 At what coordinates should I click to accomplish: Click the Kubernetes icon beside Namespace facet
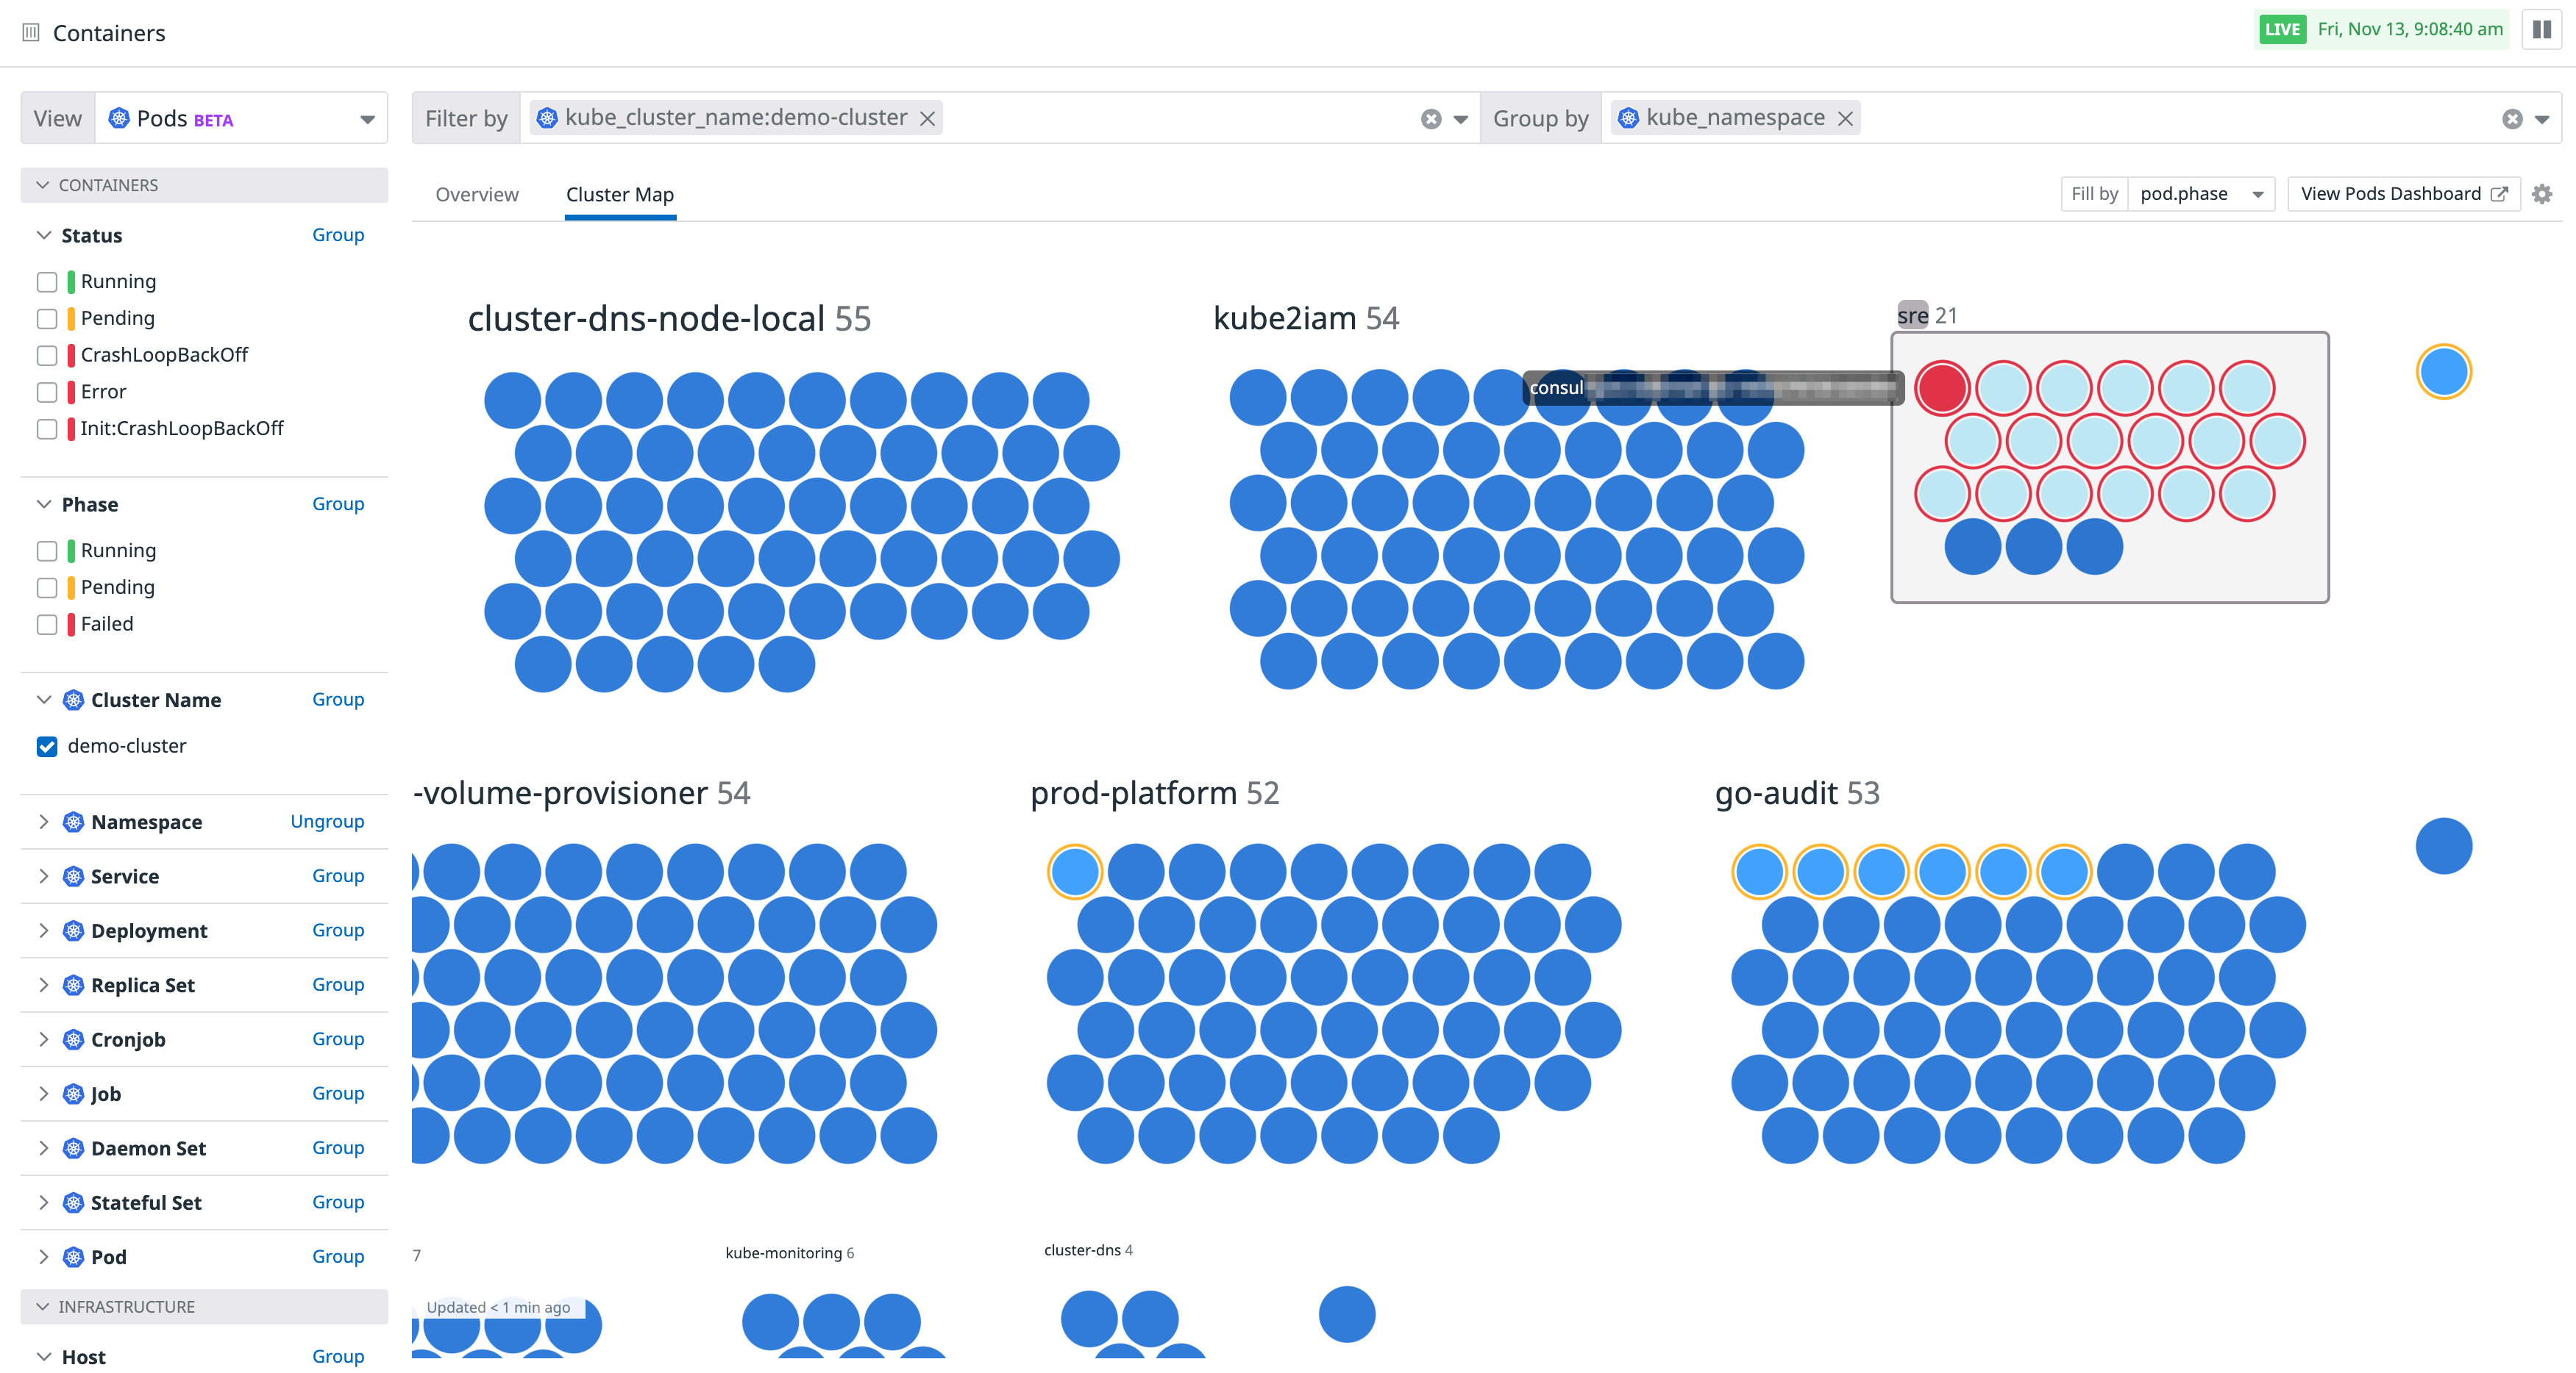coord(73,822)
